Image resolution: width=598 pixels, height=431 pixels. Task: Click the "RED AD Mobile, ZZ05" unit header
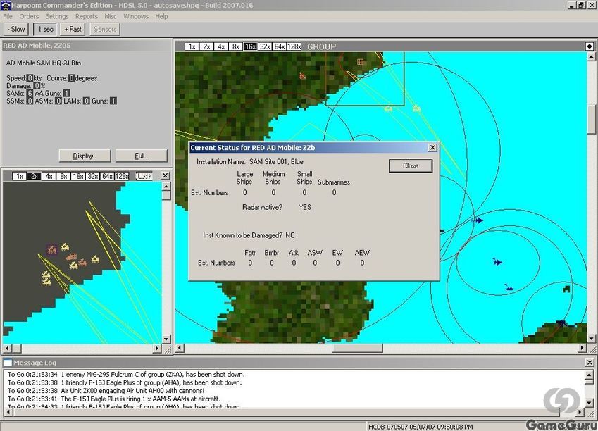tap(37, 45)
